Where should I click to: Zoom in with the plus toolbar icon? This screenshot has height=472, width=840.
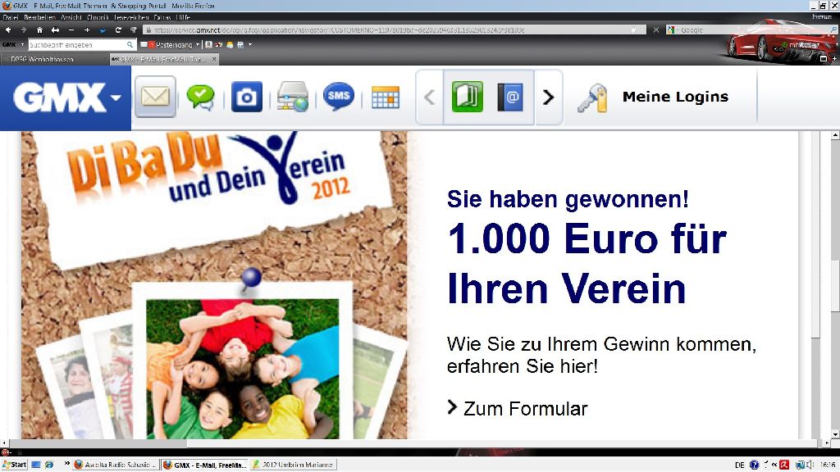coord(87,30)
